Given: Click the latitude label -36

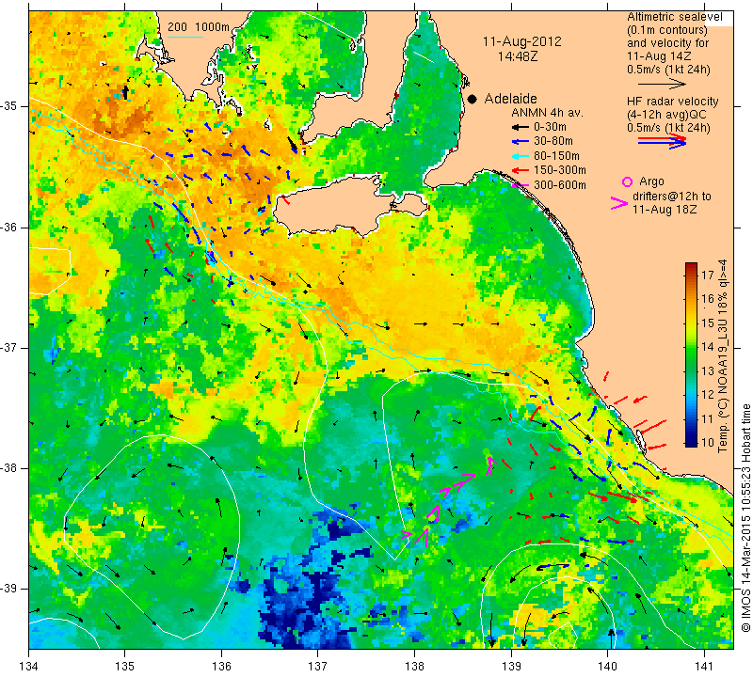Looking at the screenshot, I should 9,227.
